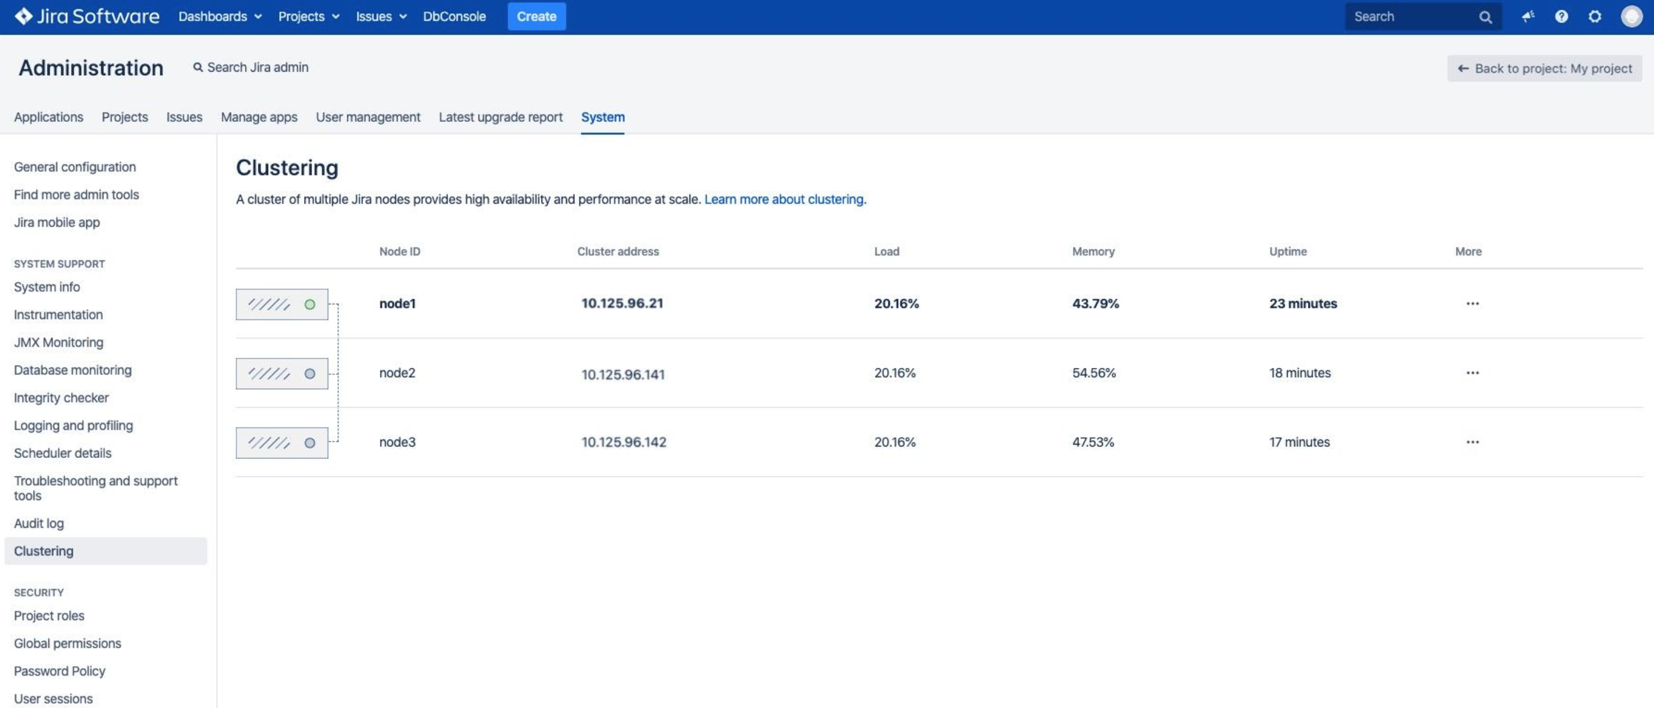Viewport: 1654px width, 708px height.
Task: Open General configuration in sidebar
Action: coord(75,167)
